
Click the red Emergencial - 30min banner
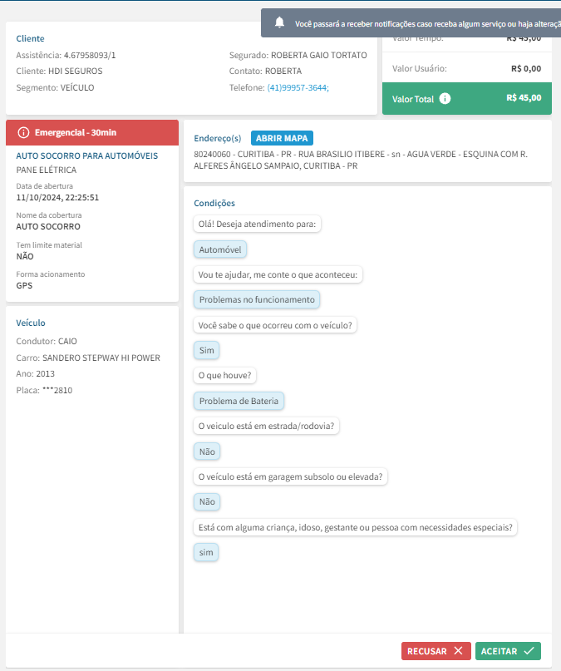point(92,132)
